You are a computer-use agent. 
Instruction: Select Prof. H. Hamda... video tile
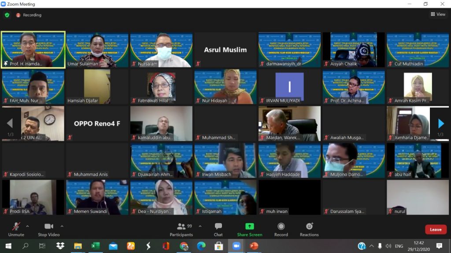33,50
